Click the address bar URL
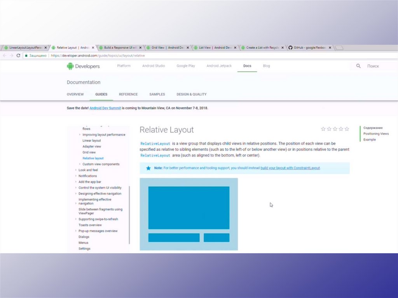 coord(98,55)
